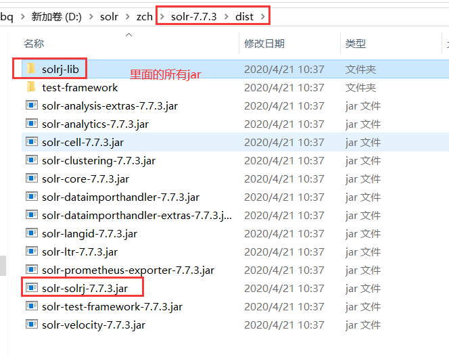Viewport: 449px width, 357px height.
Task: Expand the chevron after solr breadcrumb
Action: point(127,17)
